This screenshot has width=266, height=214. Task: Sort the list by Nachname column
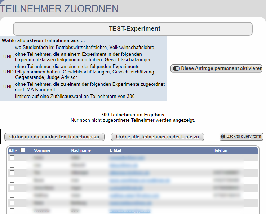coord(81,150)
